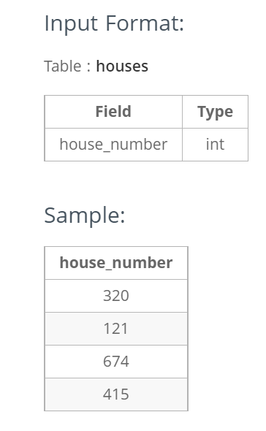Screen dimensions: 266x431
Task: Click the Sample heading
Action: point(85,215)
